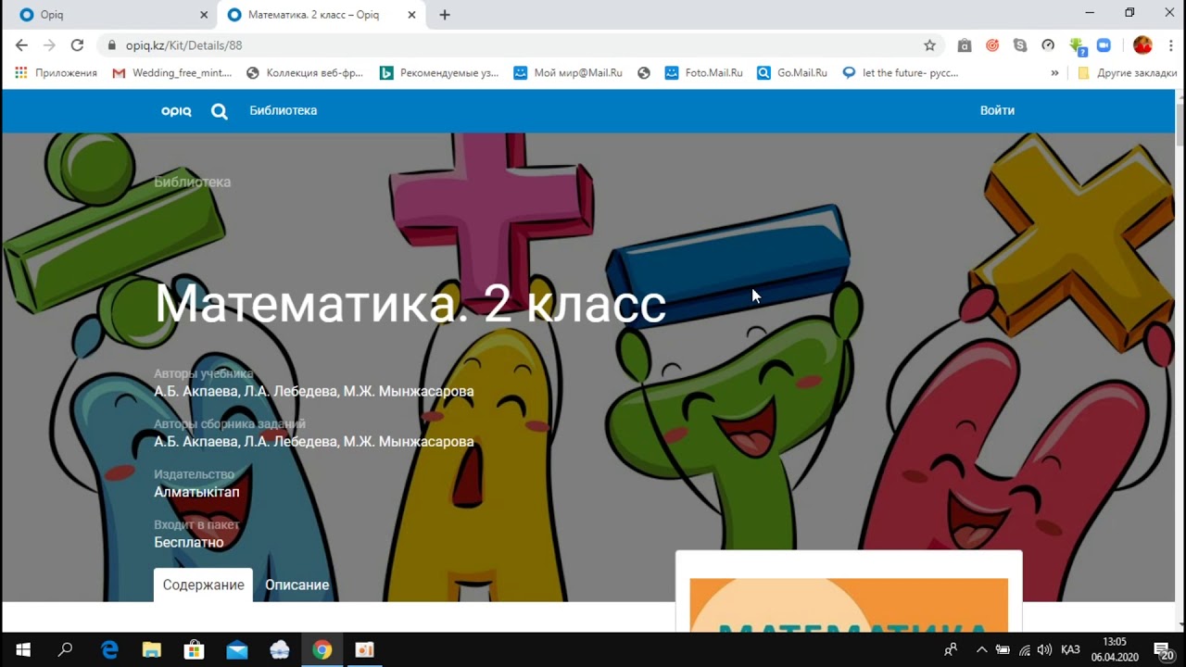Image resolution: width=1186 pixels, height=667 pixels.
Task: Click the Opiq logo in header
Action: point(176,110)
